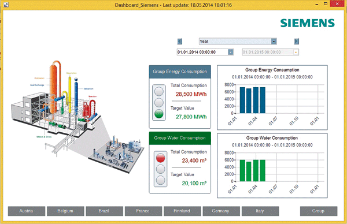Select the France country button

coord(143,211)
